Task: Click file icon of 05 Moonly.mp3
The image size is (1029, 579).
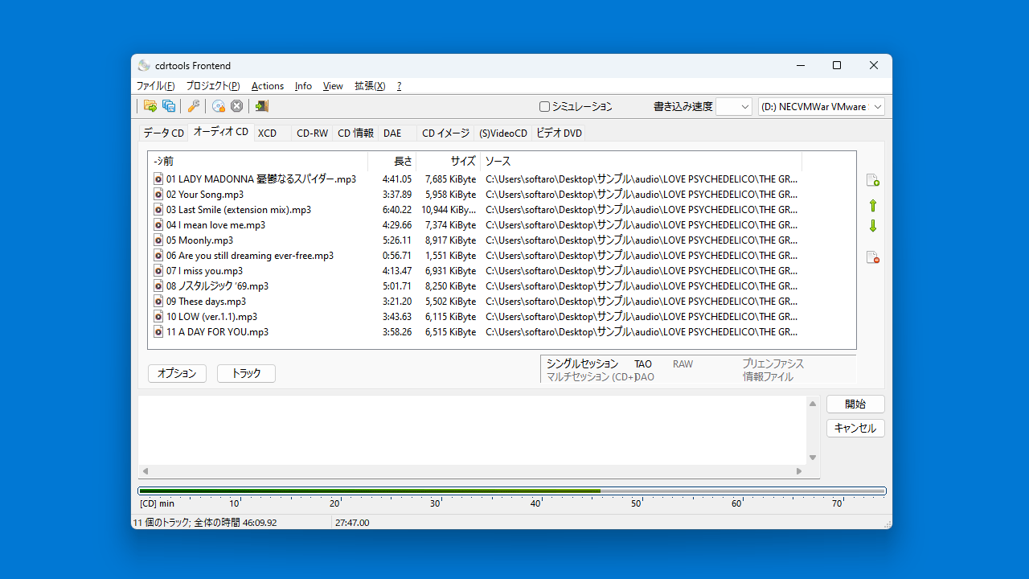Action: (x=158, y=240)
